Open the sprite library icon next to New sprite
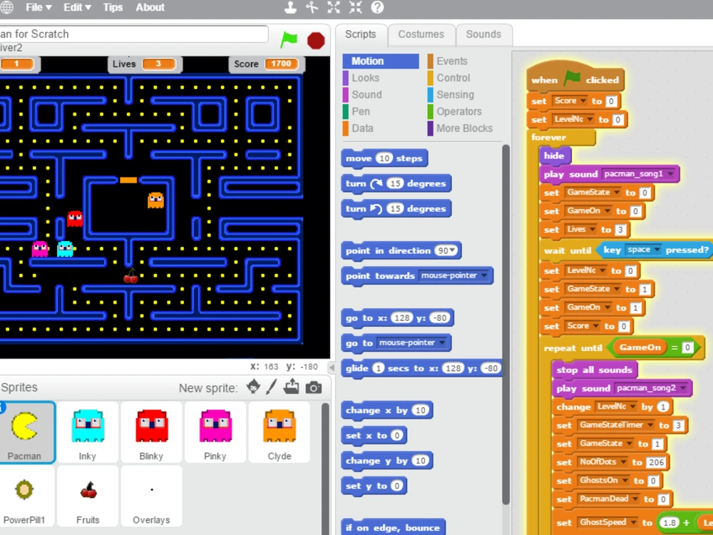Image resolution: width=713 pixels, height=535 pixels. pos(254,387)
